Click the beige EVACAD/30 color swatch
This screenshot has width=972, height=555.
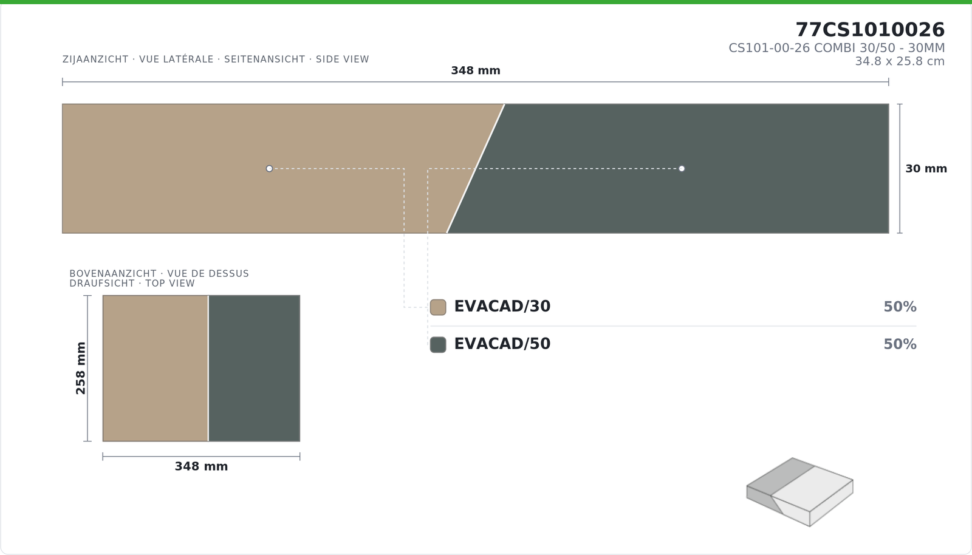tap(438, 307)
